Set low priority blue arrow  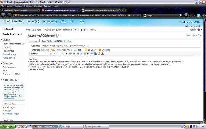(x=84, y=30)
